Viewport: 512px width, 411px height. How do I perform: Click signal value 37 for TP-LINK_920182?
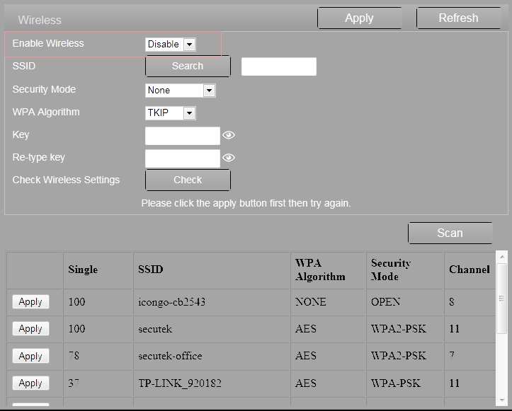tap(98, 383)
